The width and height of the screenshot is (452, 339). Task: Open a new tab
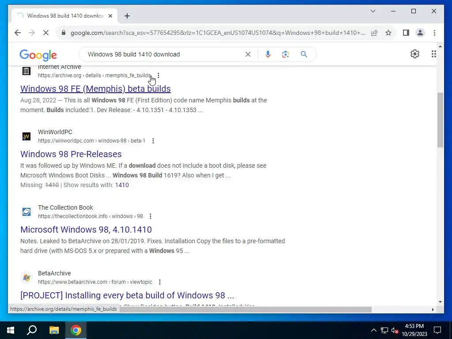127,16
